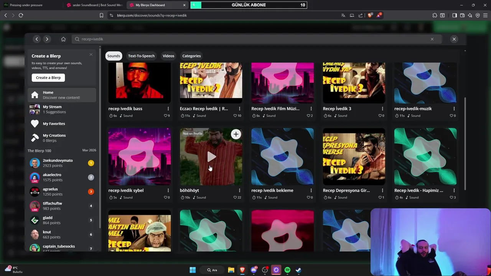The width and height of the screenshot is (491, 276).
Task: Switch to Text-To-Speech tab
Action: tap(141, 56)
